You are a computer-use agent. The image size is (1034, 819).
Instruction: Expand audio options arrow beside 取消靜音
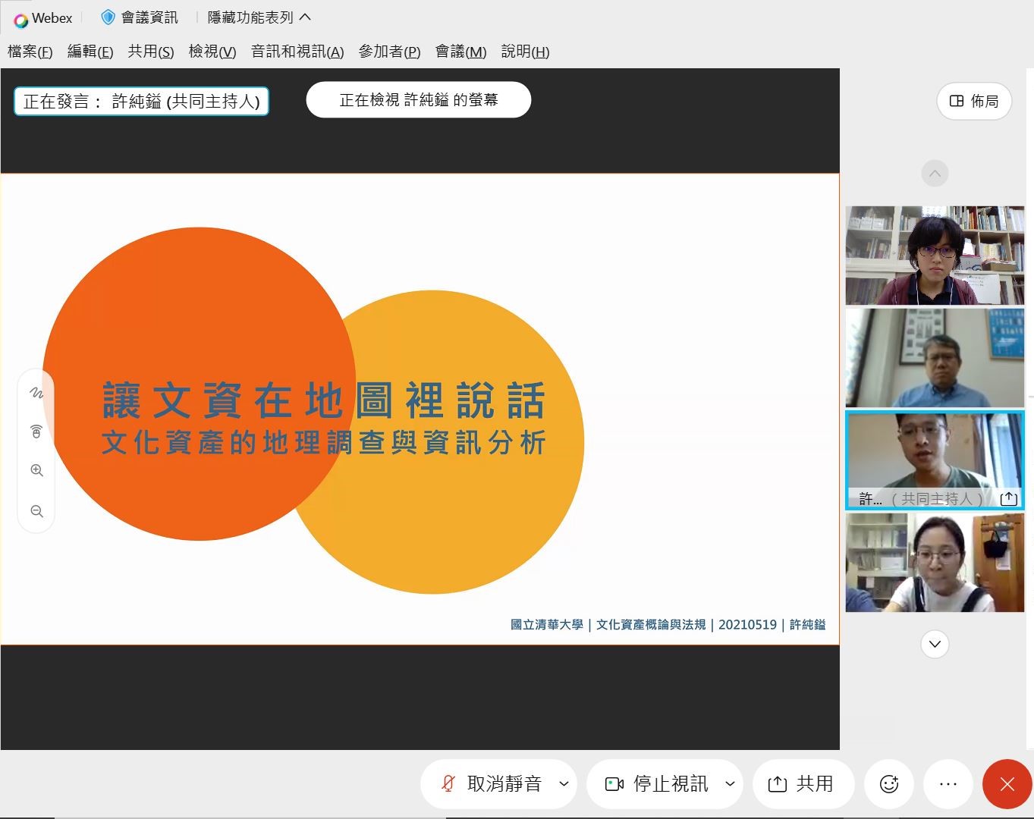[x=564, y=784]
